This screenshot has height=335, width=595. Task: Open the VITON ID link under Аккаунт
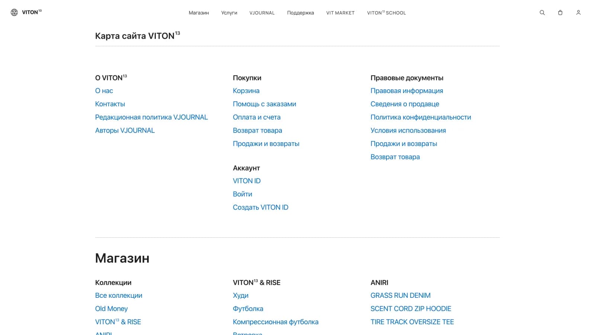pyautogui.click(x=247, y=181)
